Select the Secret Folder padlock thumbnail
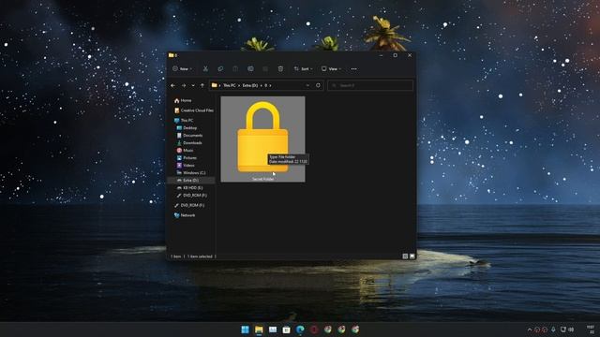Screen dimensions: 600x337 [x=262, y=139]
